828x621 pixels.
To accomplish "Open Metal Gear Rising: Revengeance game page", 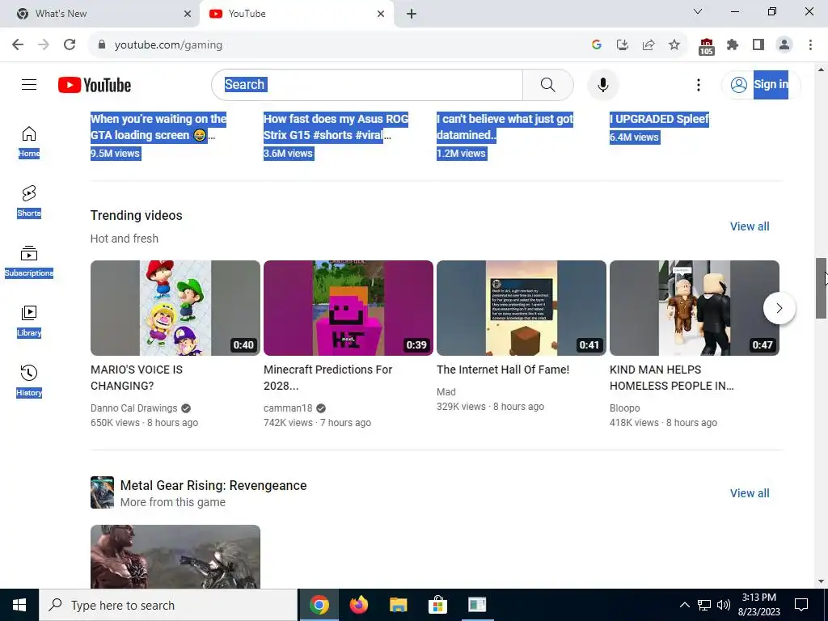I will click(x=213, y=485).
